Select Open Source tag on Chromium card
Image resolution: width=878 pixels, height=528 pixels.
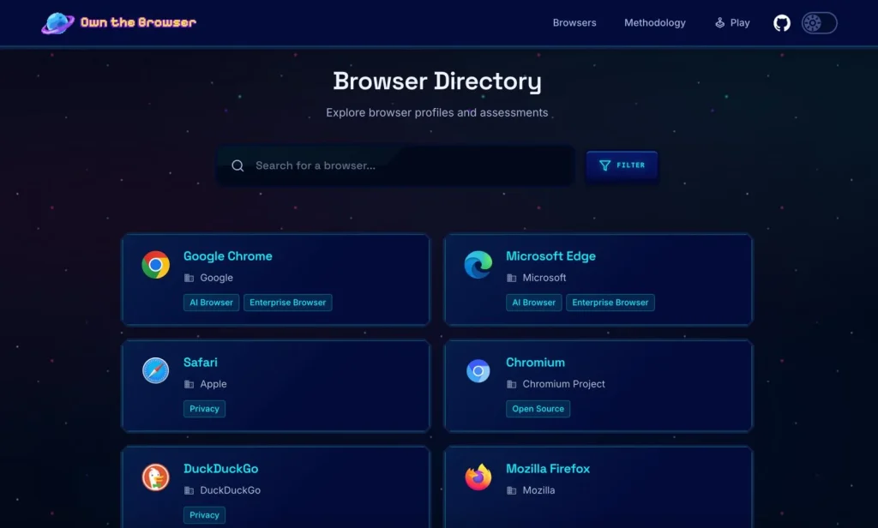tap(538, 409)
